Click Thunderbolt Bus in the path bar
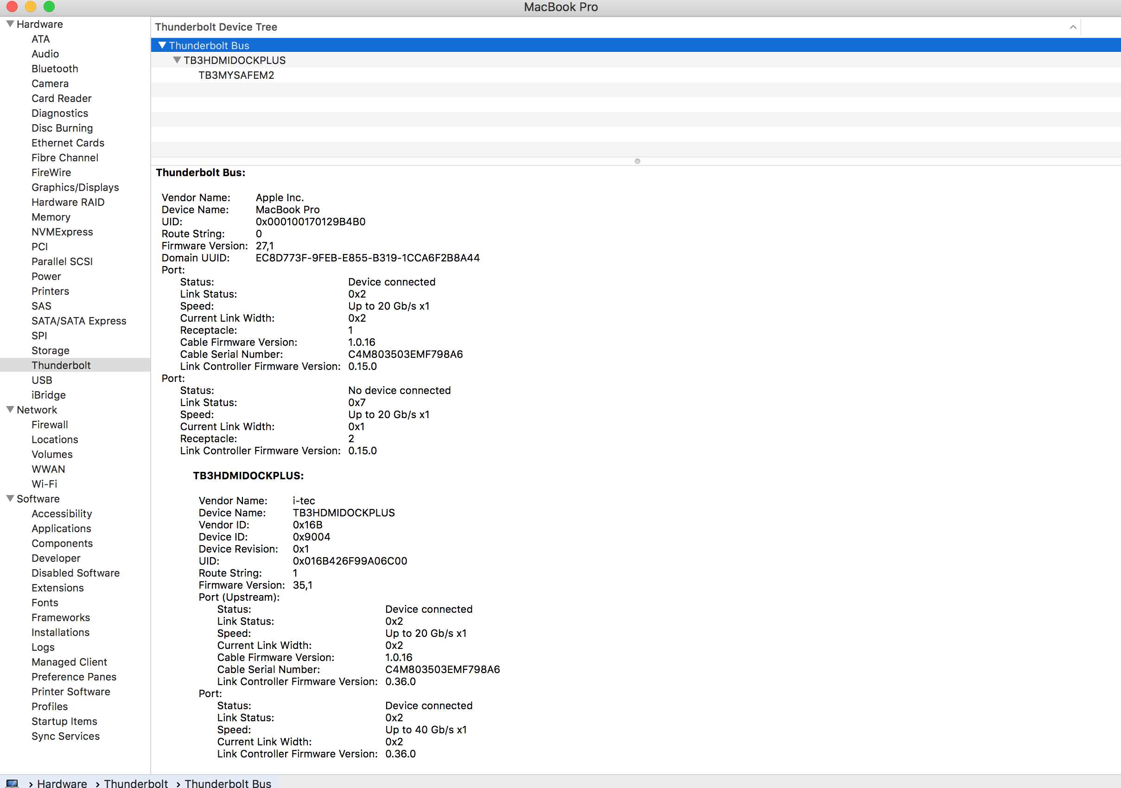 tap(228, 783)
